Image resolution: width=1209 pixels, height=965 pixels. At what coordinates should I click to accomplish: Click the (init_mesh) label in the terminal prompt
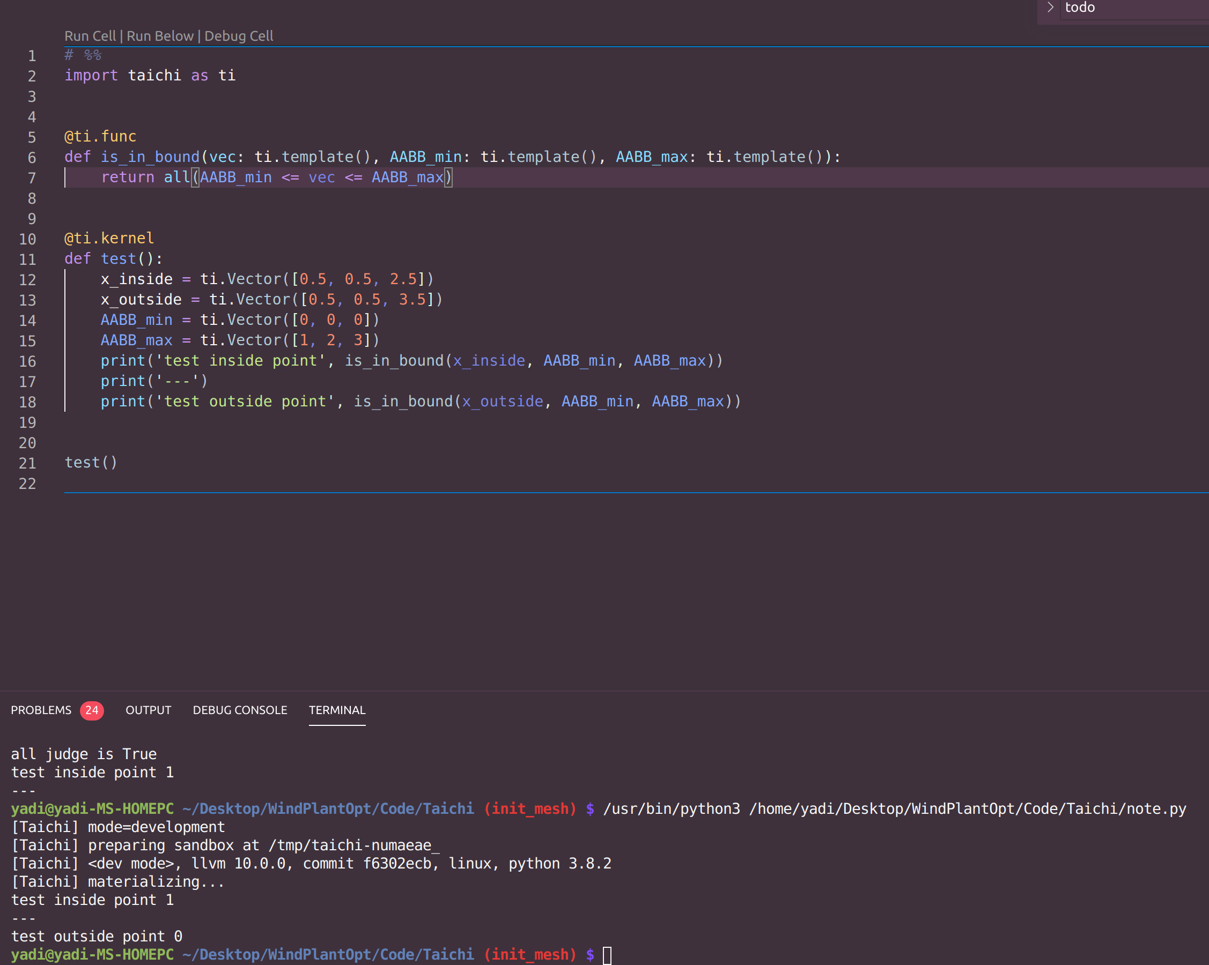coord(530,954)
